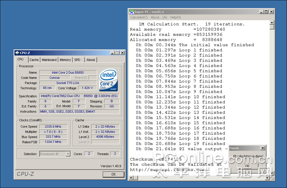Click the initial value finished line
Image resolution: width=287 pixels, height=188 pixels.
point(195,45)
